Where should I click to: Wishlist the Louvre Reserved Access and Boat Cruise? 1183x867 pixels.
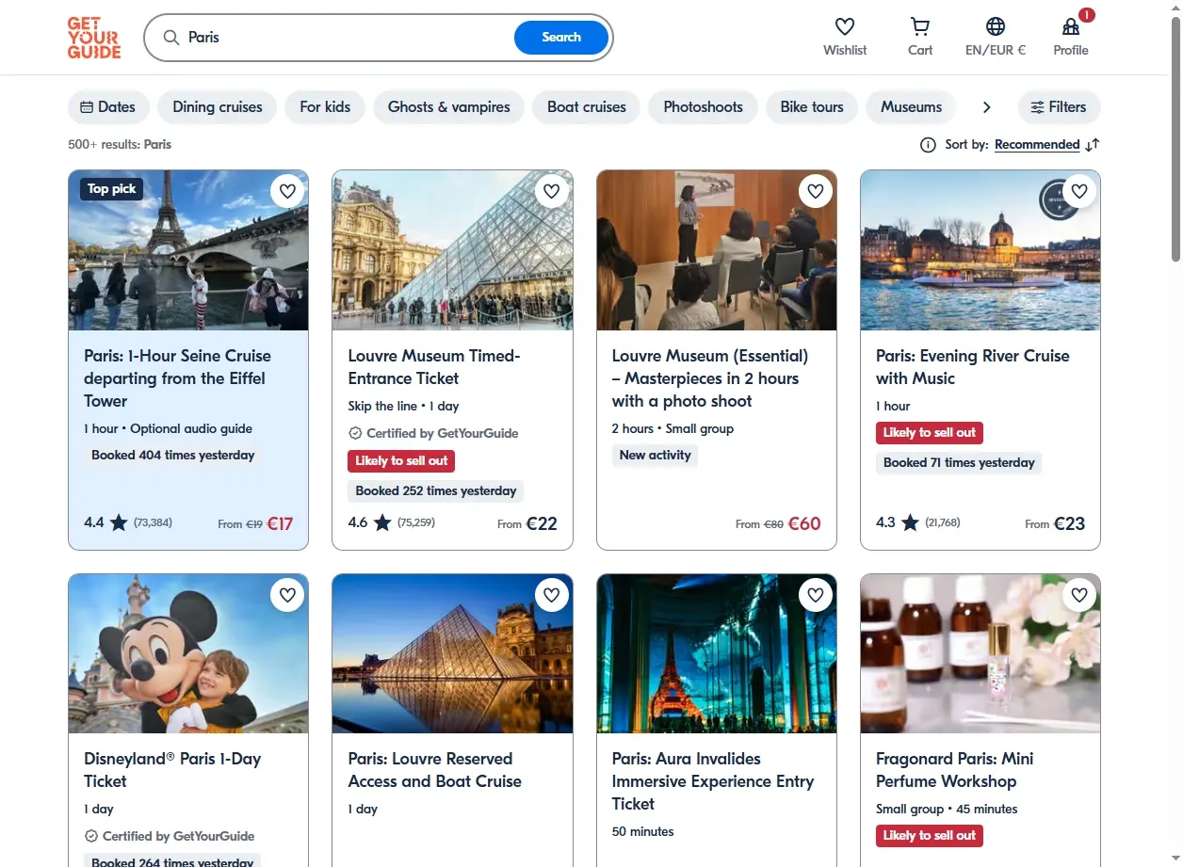click(552, 595)
